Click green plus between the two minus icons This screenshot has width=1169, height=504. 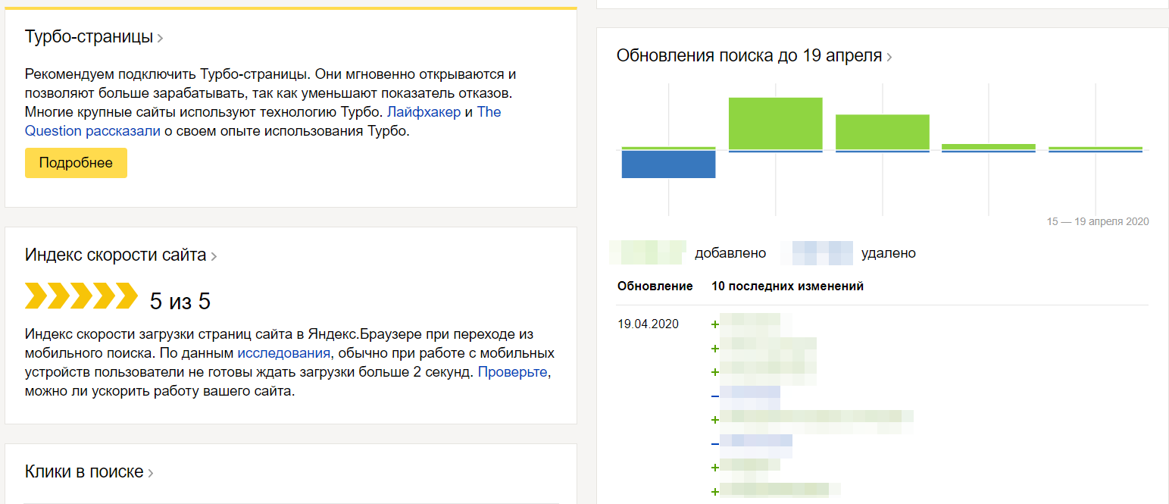[714, 420]
